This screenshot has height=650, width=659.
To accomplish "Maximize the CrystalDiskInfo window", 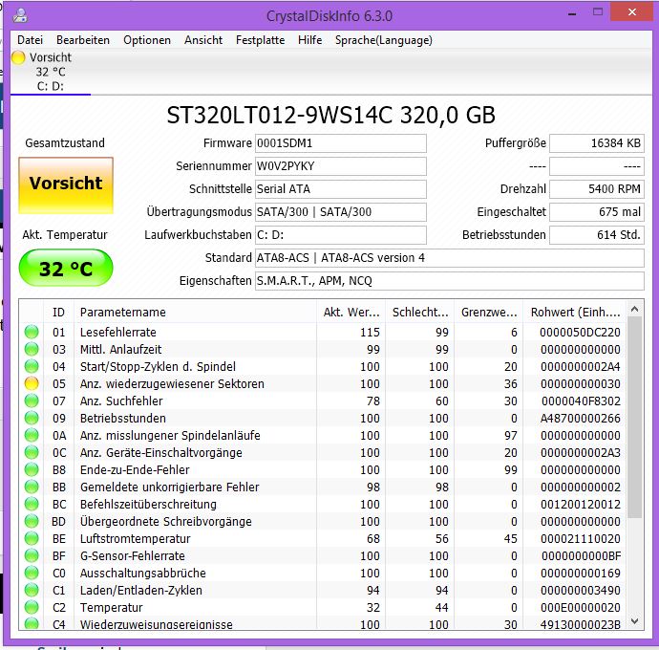I will [598, 12].
